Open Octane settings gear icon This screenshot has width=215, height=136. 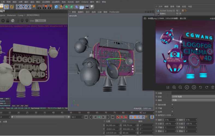pos(3,21)
